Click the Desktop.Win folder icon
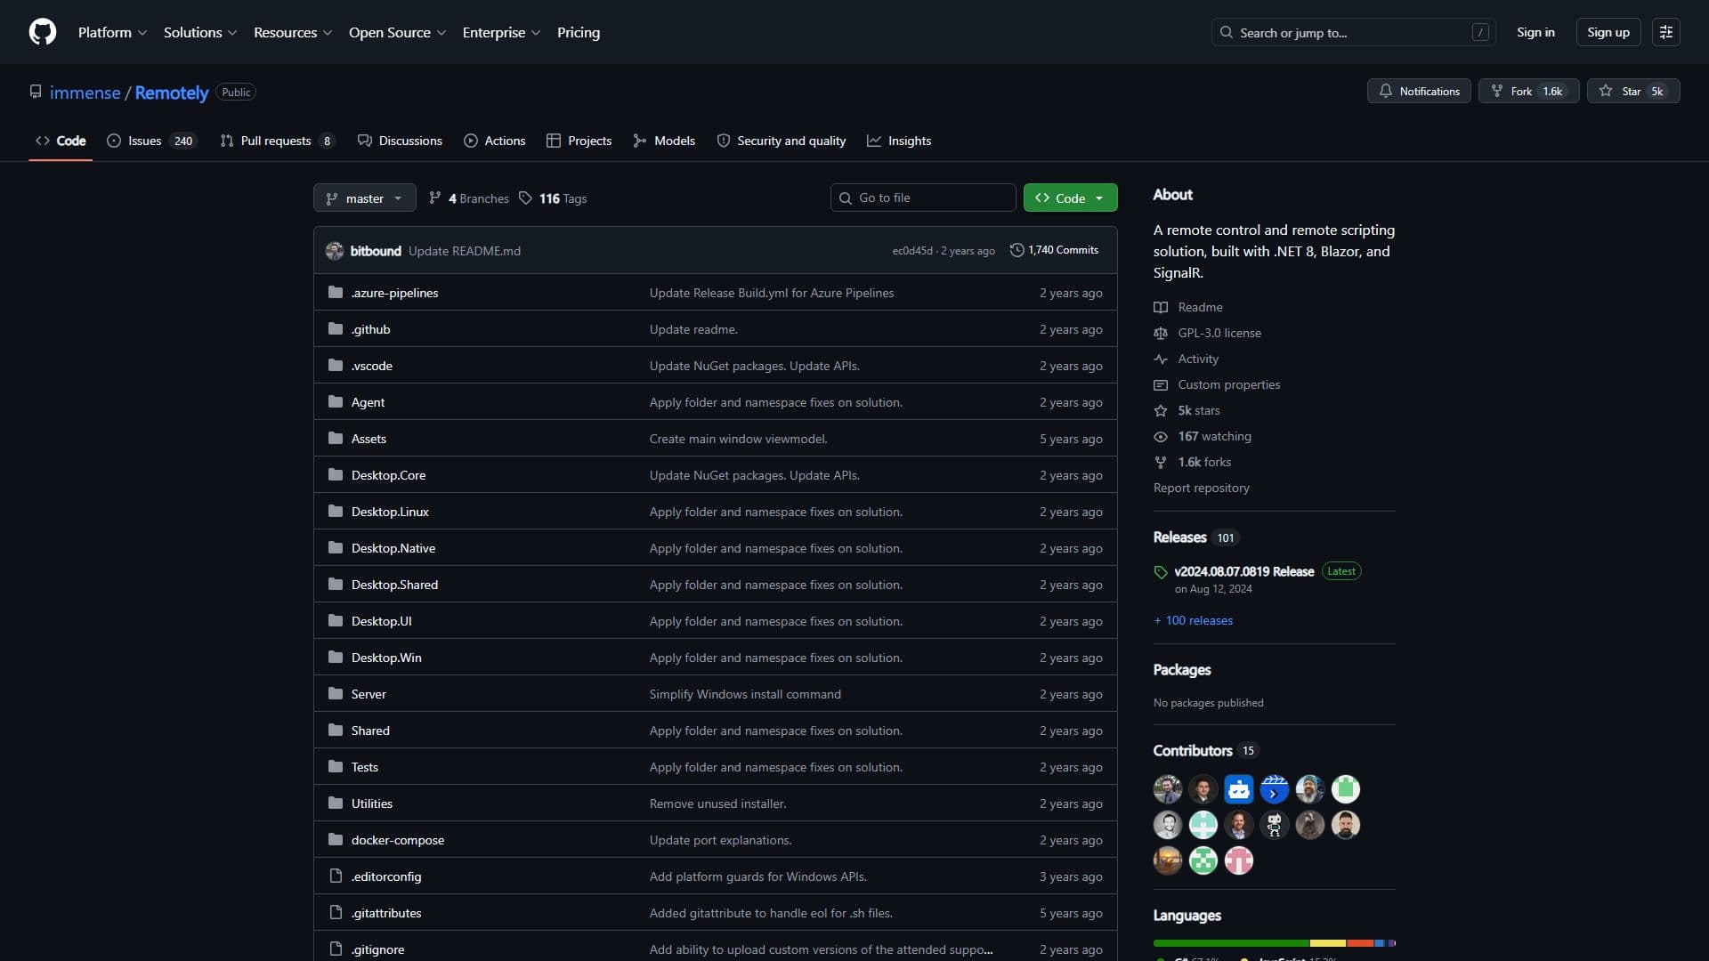The width and height of the screenshot is (1709, 961). click(x=336, y=658)
